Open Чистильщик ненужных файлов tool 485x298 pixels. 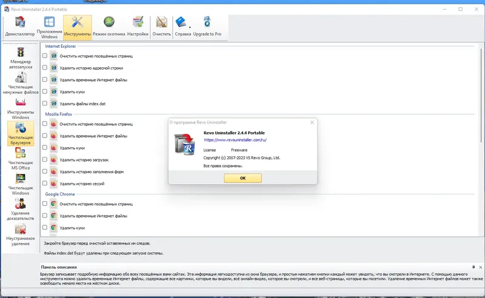pos(21,83)
